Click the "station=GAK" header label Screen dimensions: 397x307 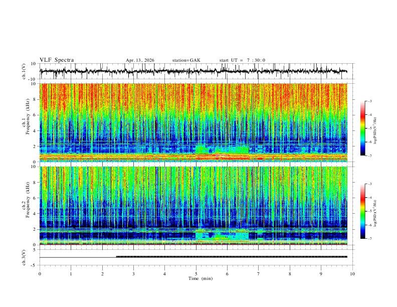pos(186,60)
